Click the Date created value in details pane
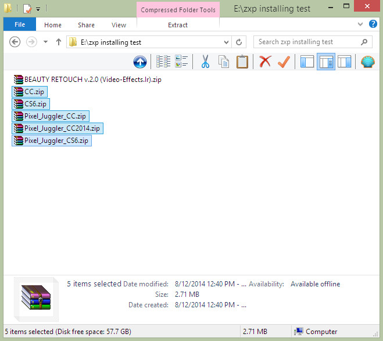Screen dimensions: 383x341 (x=210, y=305)
